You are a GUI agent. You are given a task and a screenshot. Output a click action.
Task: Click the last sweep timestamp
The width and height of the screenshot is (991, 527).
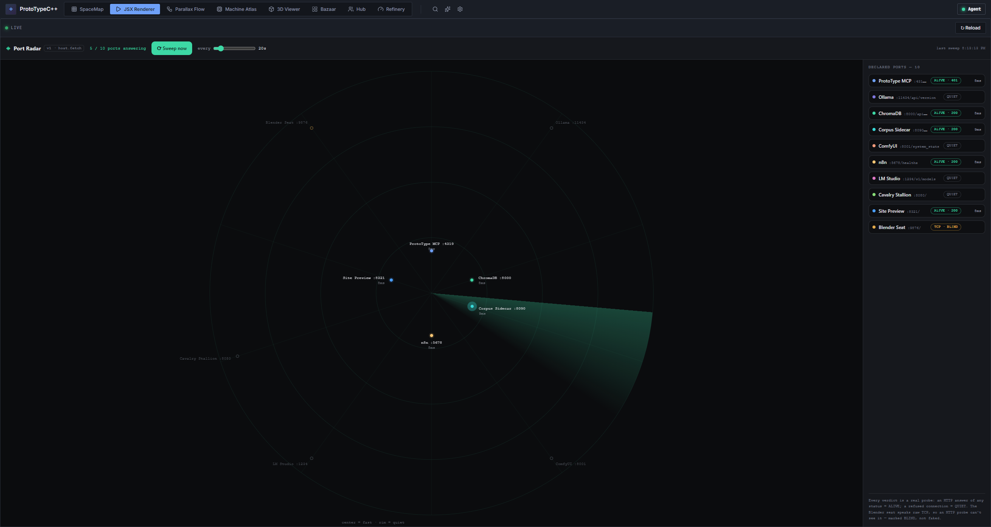961,48
